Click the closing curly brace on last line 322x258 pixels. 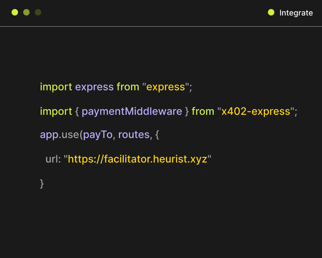point(42,183)
